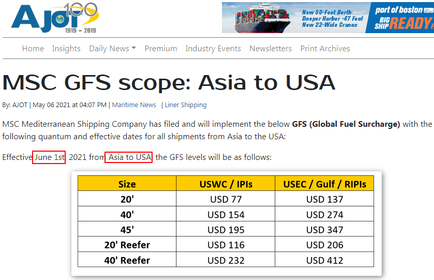Click the article title MSC GFS scope

click(169, 82)
